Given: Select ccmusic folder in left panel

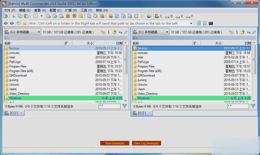Looking at the screenshot, I should pos(64,53).
